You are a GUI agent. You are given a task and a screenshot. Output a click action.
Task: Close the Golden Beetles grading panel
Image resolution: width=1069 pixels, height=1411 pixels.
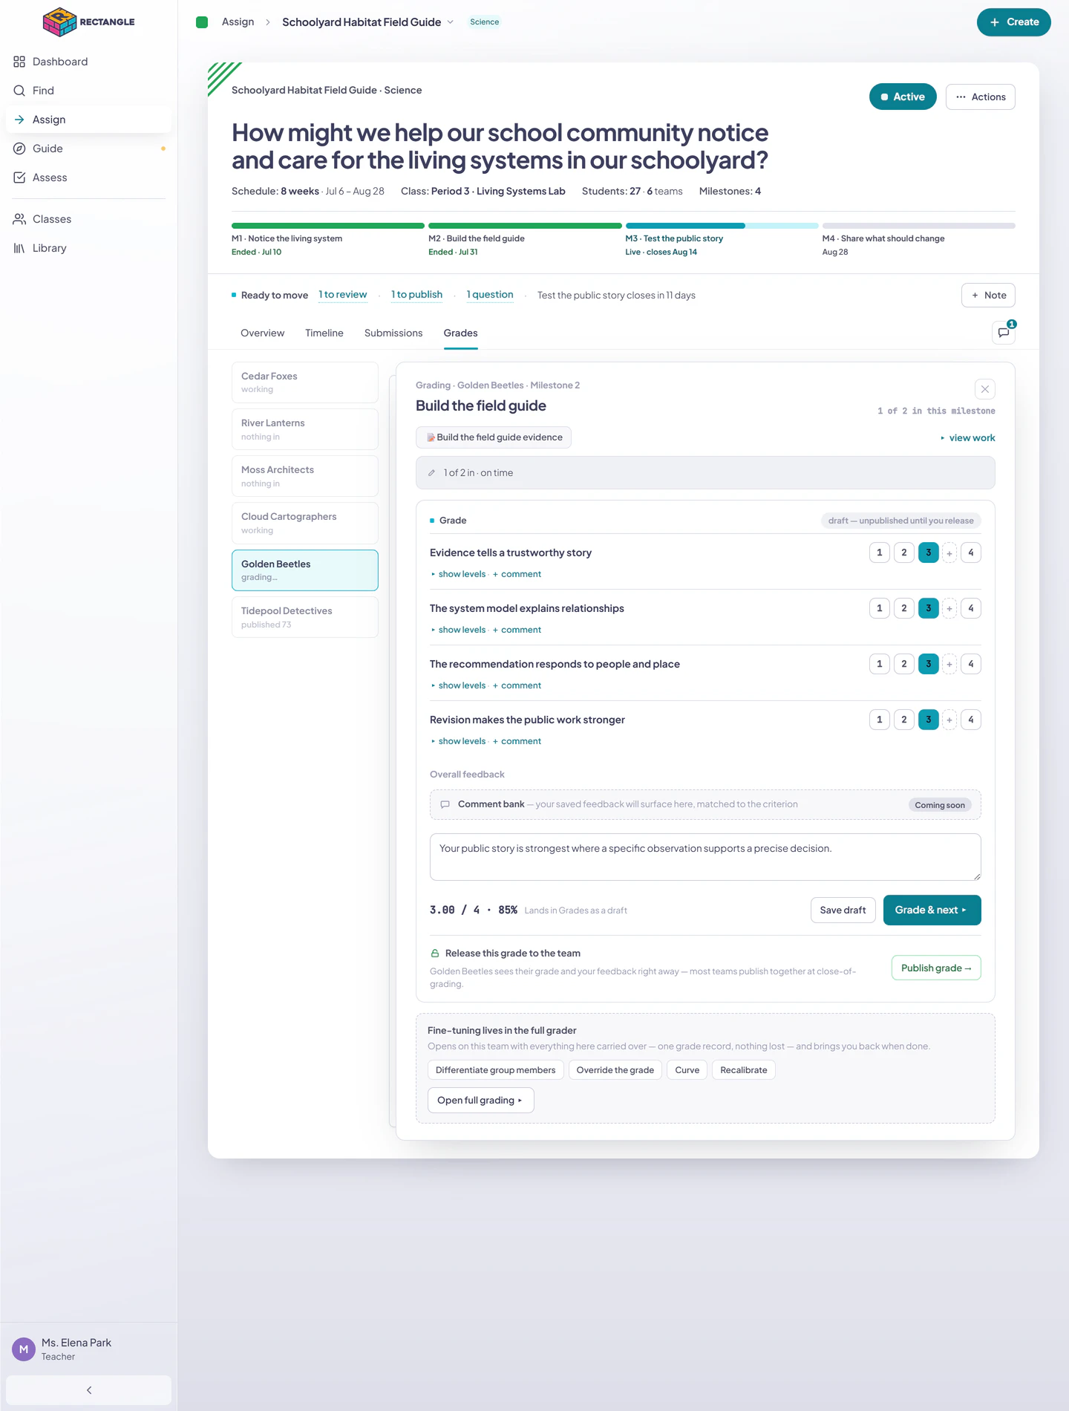(985, 389)
